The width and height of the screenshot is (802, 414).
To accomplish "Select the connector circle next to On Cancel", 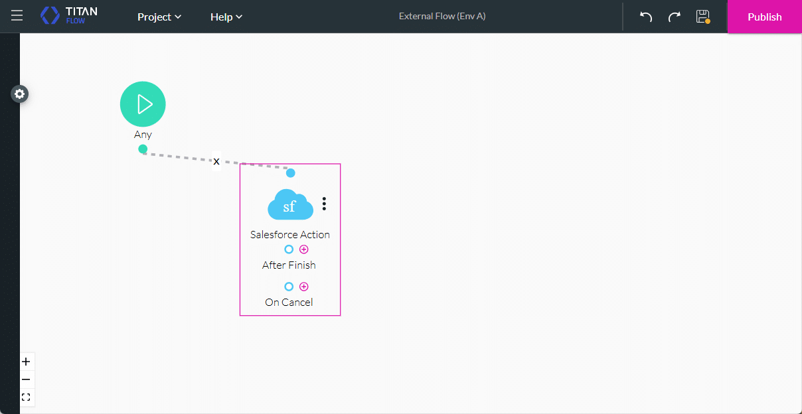I will (x=289, y=286).
